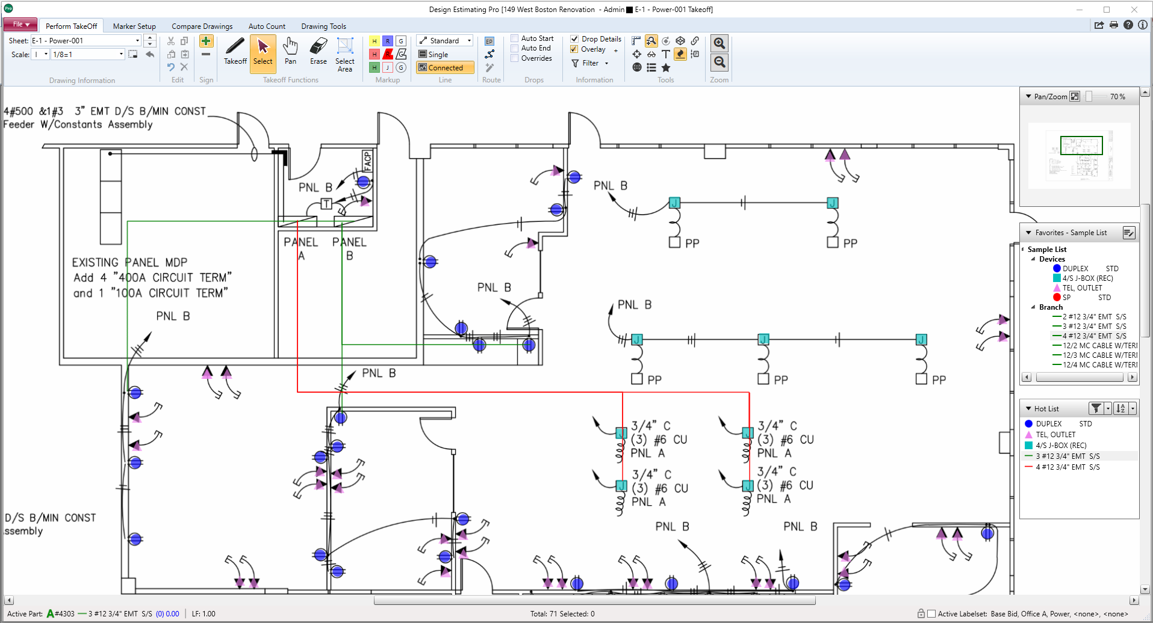Choose the Erase tool
1153x623 pixels.
(x=318, y=53)
